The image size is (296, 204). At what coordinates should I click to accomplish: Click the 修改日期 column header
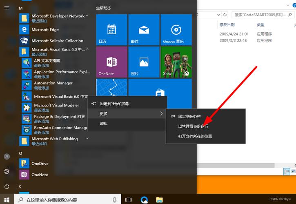pos(227,24)
